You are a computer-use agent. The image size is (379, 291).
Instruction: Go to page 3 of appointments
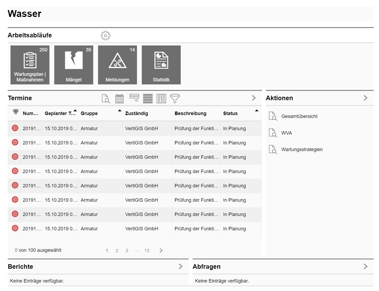pyautogui.click(x=127, y=251)
